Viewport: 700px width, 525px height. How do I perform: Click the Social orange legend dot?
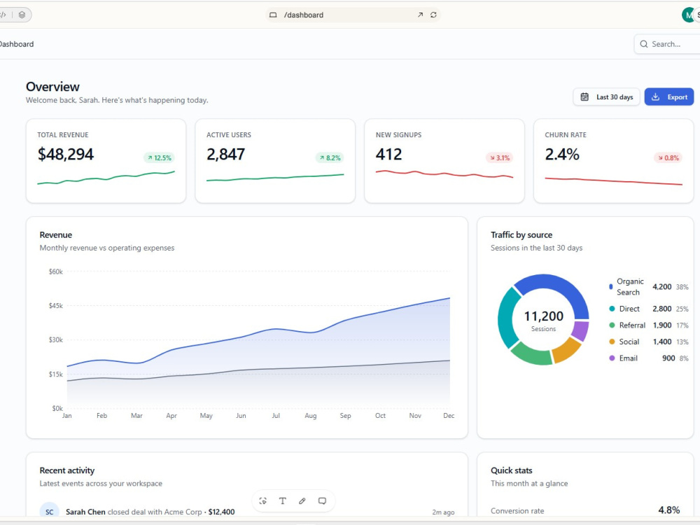612,342
